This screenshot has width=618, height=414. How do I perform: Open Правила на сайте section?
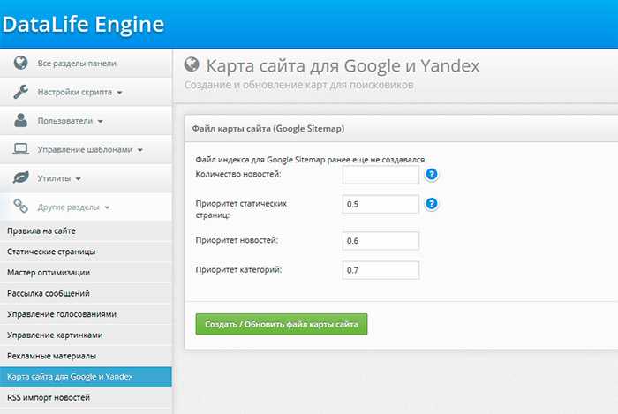86,230
